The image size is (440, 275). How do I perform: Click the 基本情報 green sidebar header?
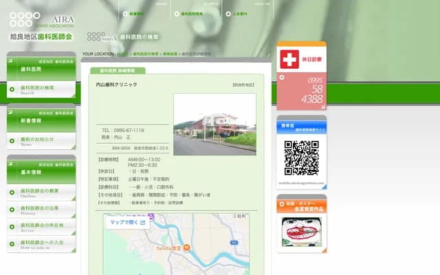click(x=41, y=172)
